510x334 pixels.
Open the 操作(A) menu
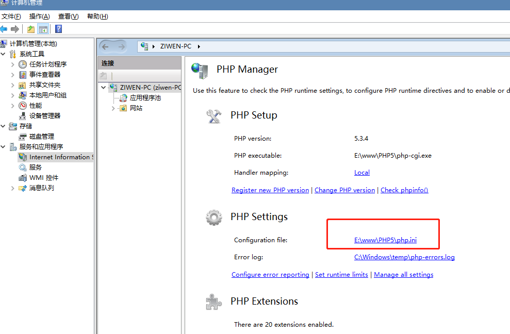coord(39,16)
